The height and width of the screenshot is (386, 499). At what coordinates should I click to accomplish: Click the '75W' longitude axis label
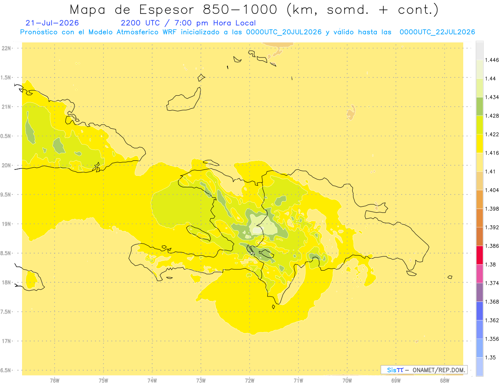(x=104, y=381)
